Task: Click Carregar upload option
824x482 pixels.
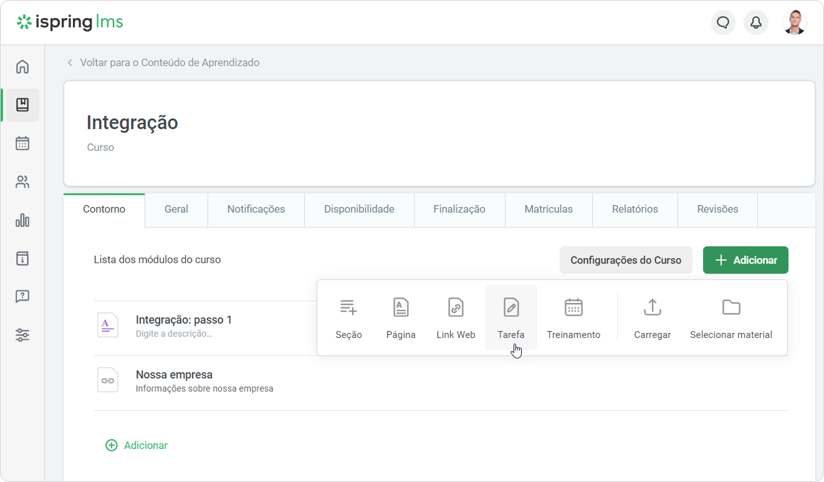Action: tap(652, 318)
